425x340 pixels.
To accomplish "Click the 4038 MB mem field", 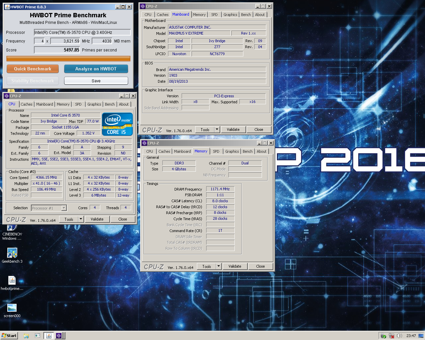I will (102, 41).
